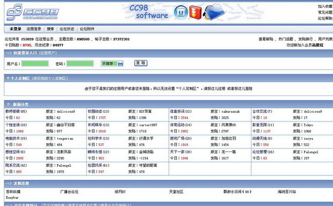This screenshot has width=333, height=206.
Task: Open the 论坛状态 menu item
Action: coord(67,29)
